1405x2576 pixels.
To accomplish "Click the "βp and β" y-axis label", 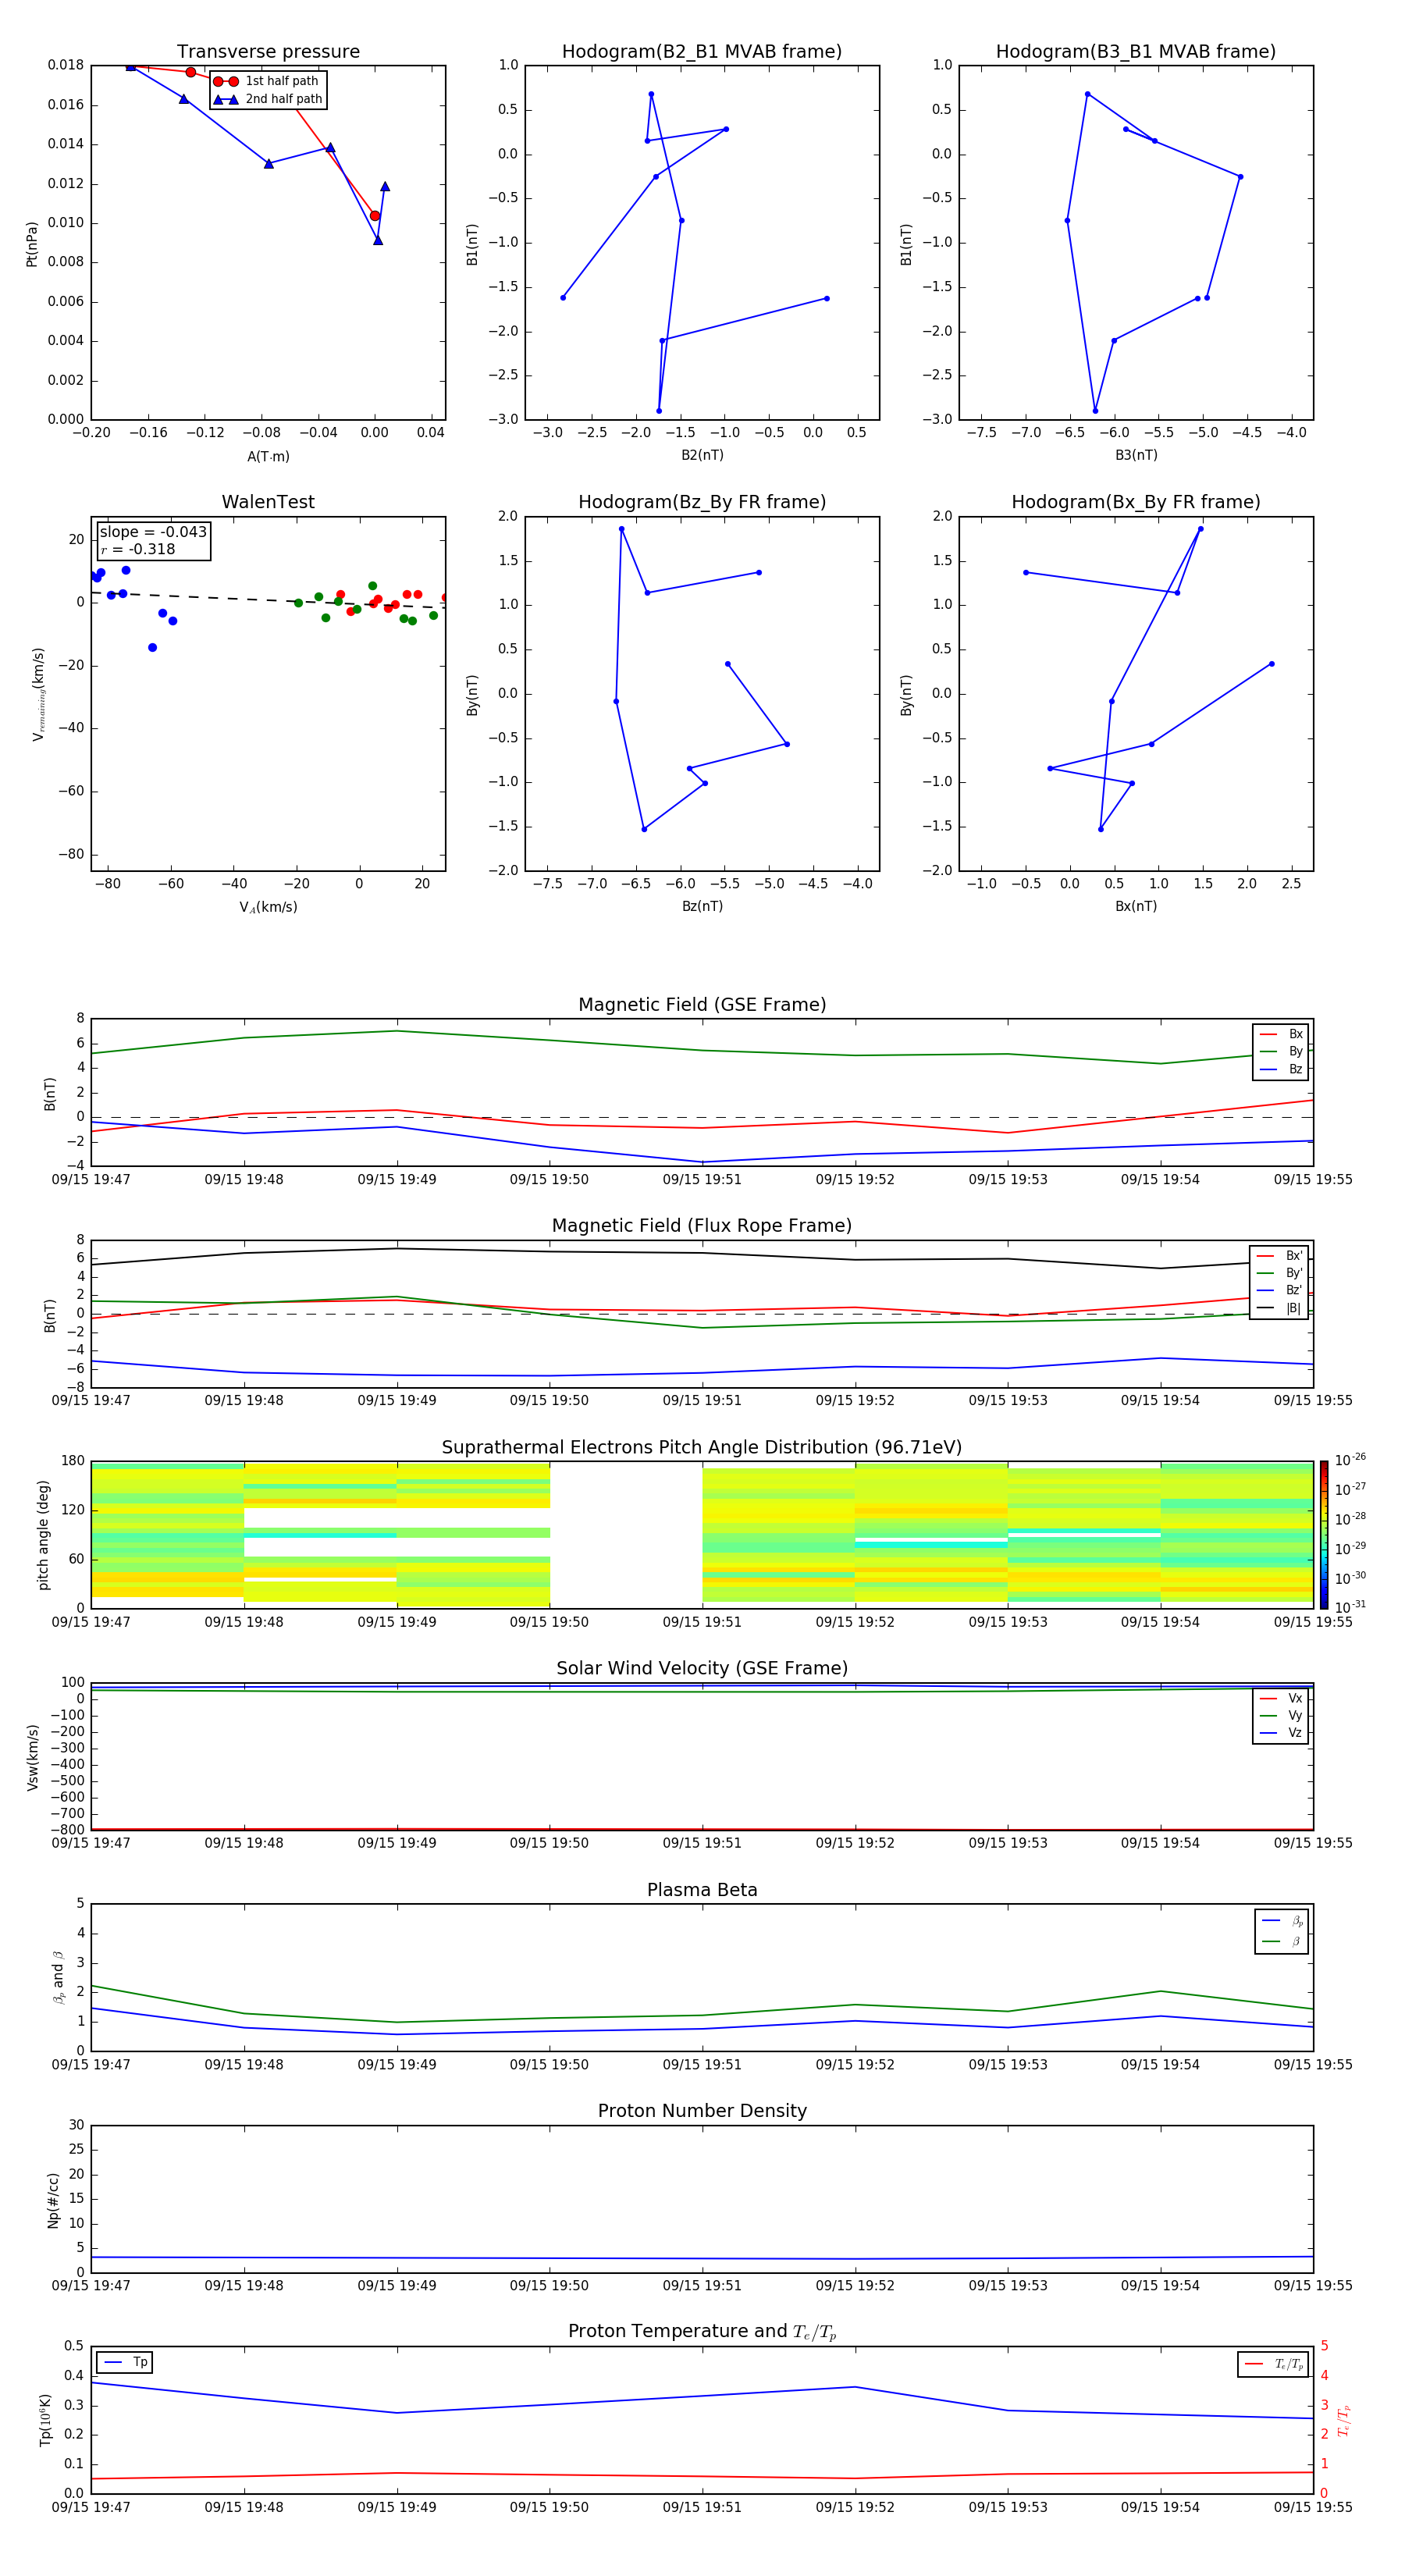I will click(58, 1977).
